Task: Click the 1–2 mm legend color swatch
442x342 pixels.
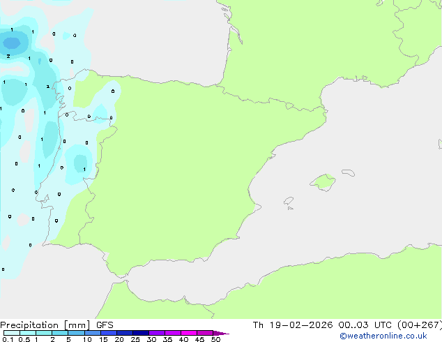Action: (44, 333)
